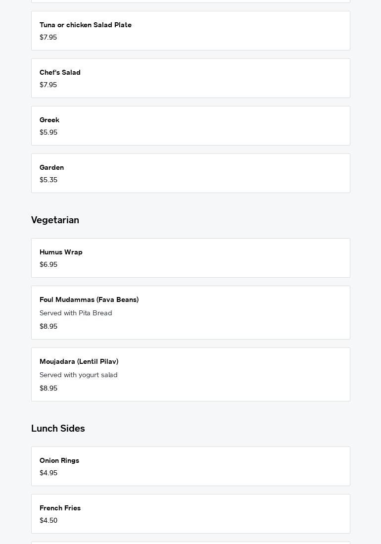
Task: Click the $7.95 price under Chef's Salad
Action: pos(48,85)
